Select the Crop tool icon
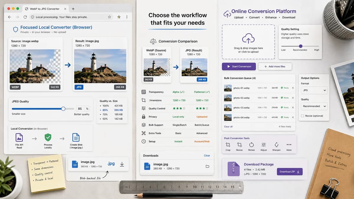 (x=228, y=145)
